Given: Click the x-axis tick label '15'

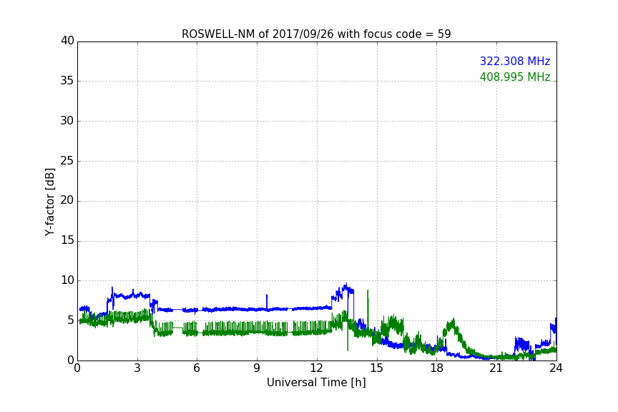Looking at the screenshot, I should (x=377, y=368).
